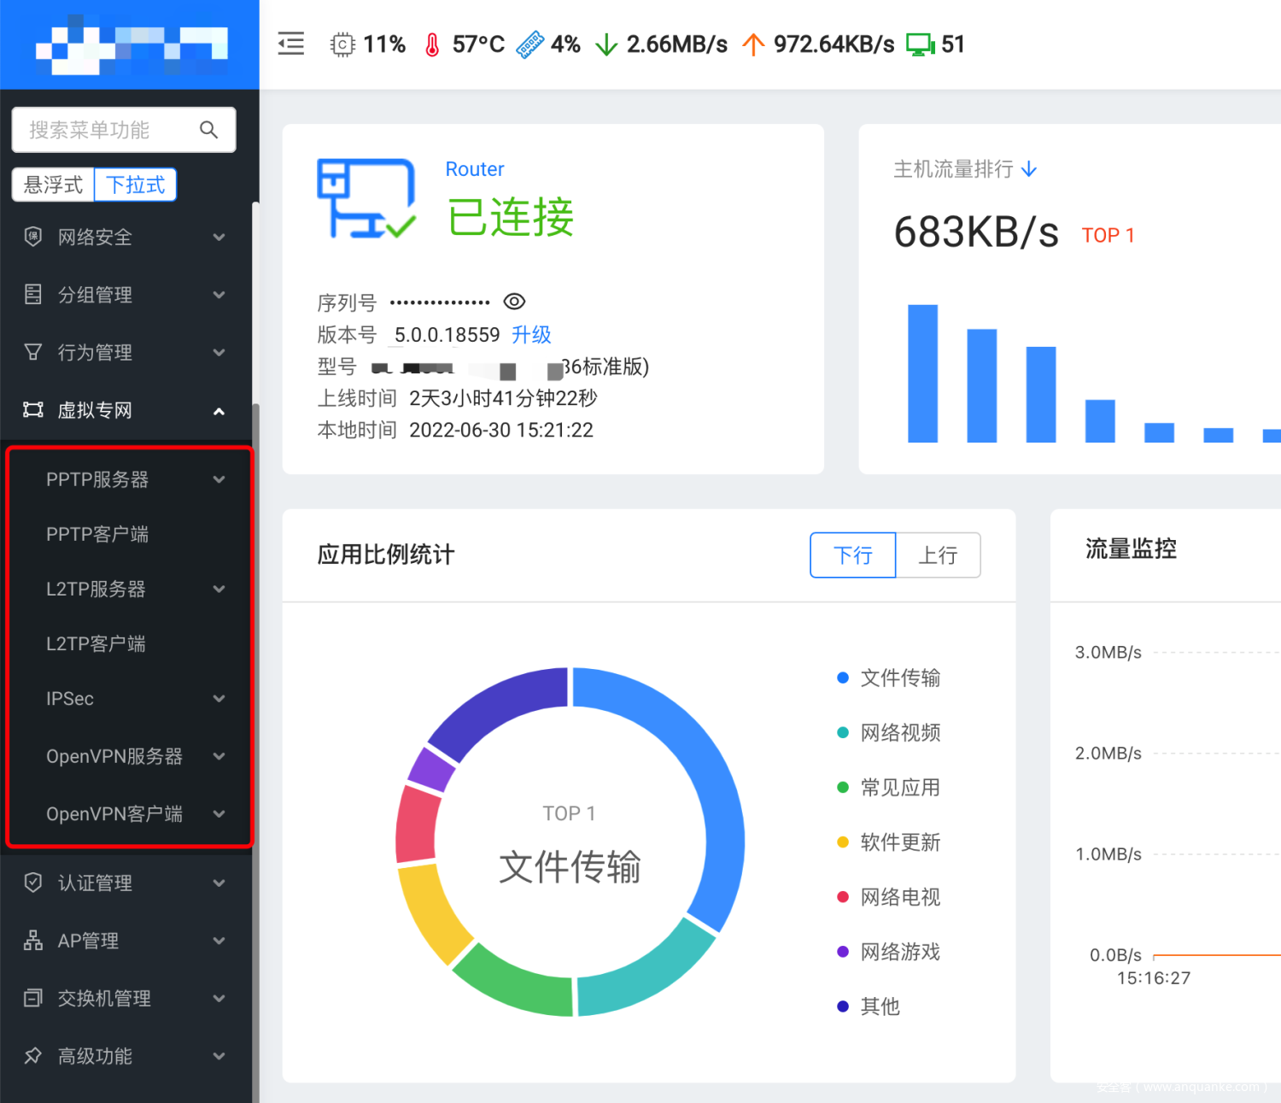Image resolution: width=1281 pixels, height=1103 pixels.
Task: Click the red temperature thermometer icon
Action: point(432,44)
